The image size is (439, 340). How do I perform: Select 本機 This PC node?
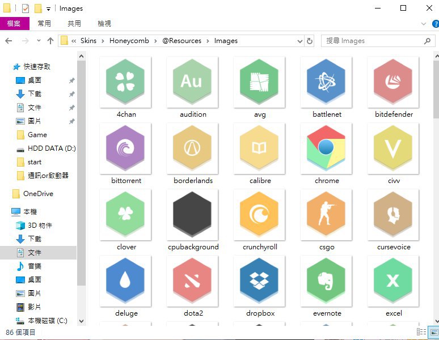pos(30,212)
